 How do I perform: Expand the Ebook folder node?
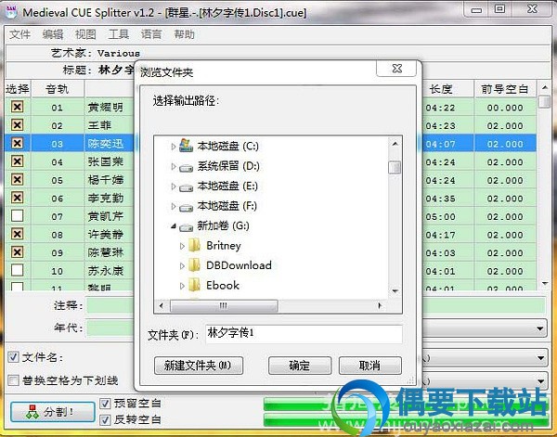182,286
